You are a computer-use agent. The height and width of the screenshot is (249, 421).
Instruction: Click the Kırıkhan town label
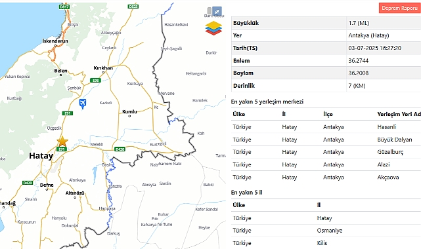pos(103,68)
